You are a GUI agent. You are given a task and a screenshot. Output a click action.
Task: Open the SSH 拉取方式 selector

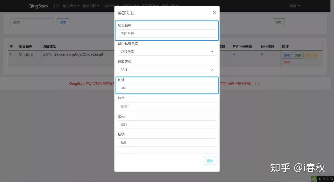(x=167, y=70)
